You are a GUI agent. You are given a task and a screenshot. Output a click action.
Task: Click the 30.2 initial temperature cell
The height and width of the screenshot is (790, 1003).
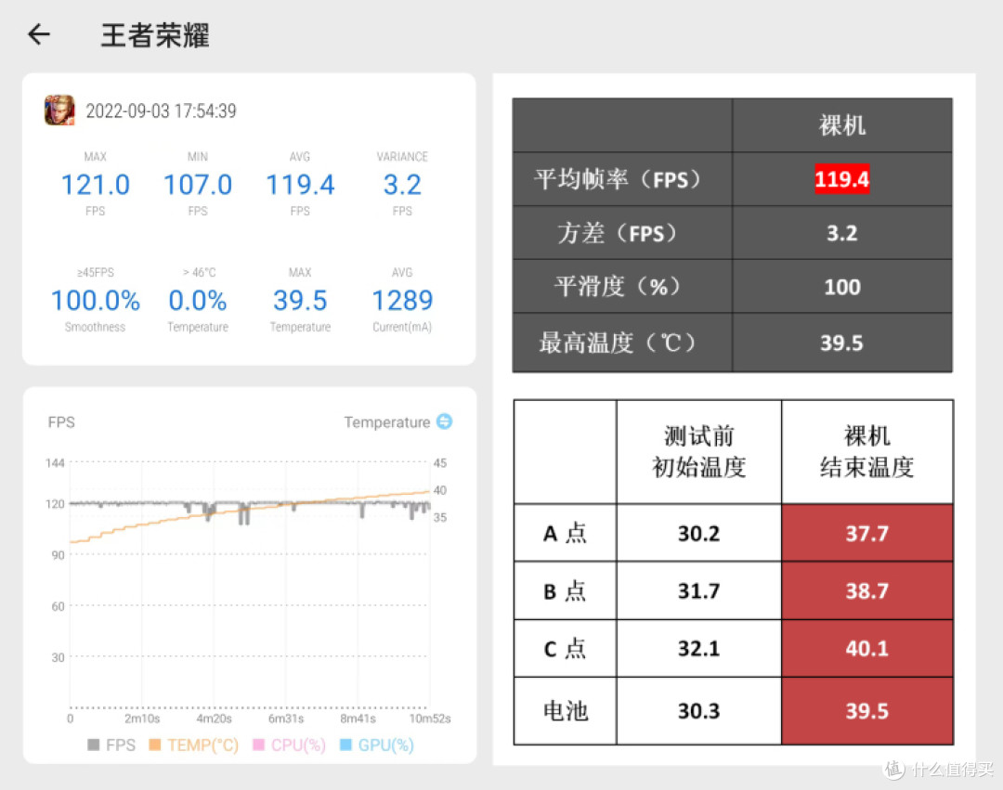698,533
